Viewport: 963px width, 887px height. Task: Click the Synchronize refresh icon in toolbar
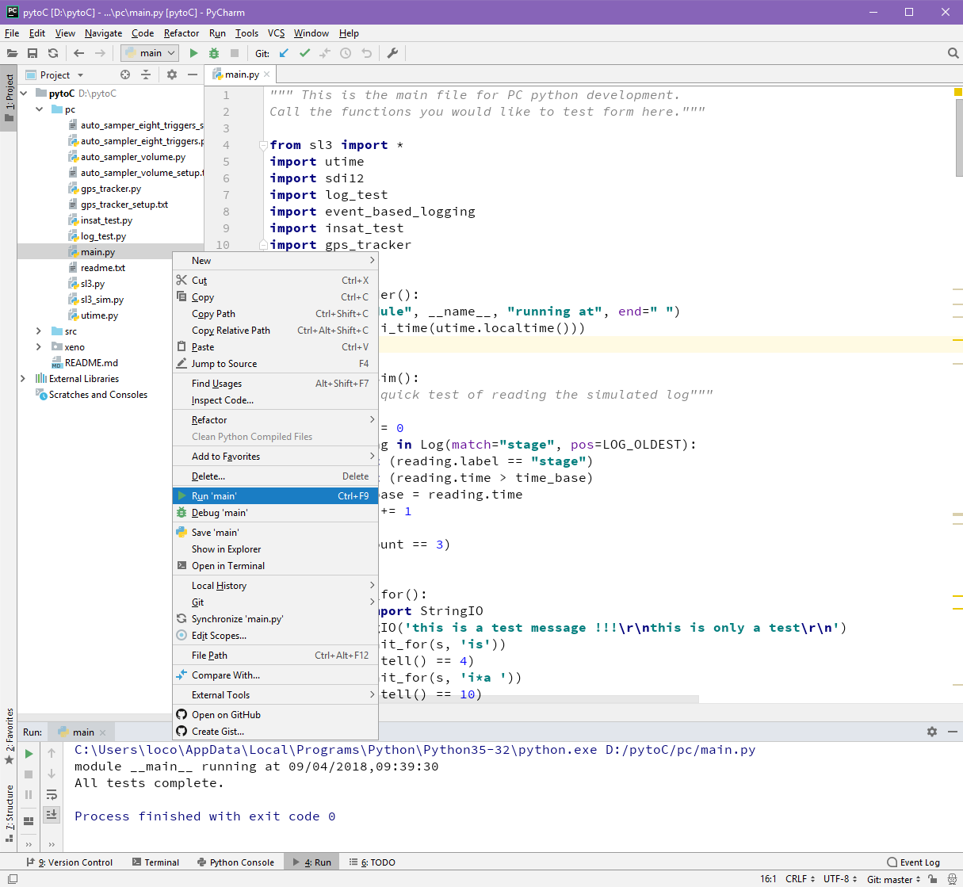point(53,53)
